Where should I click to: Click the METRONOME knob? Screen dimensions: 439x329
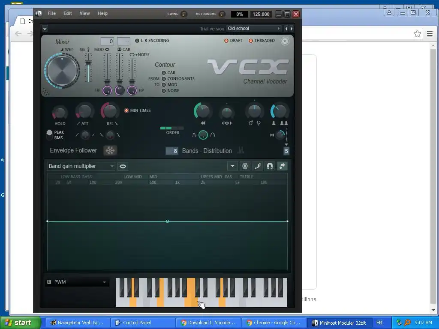(222, 14)
